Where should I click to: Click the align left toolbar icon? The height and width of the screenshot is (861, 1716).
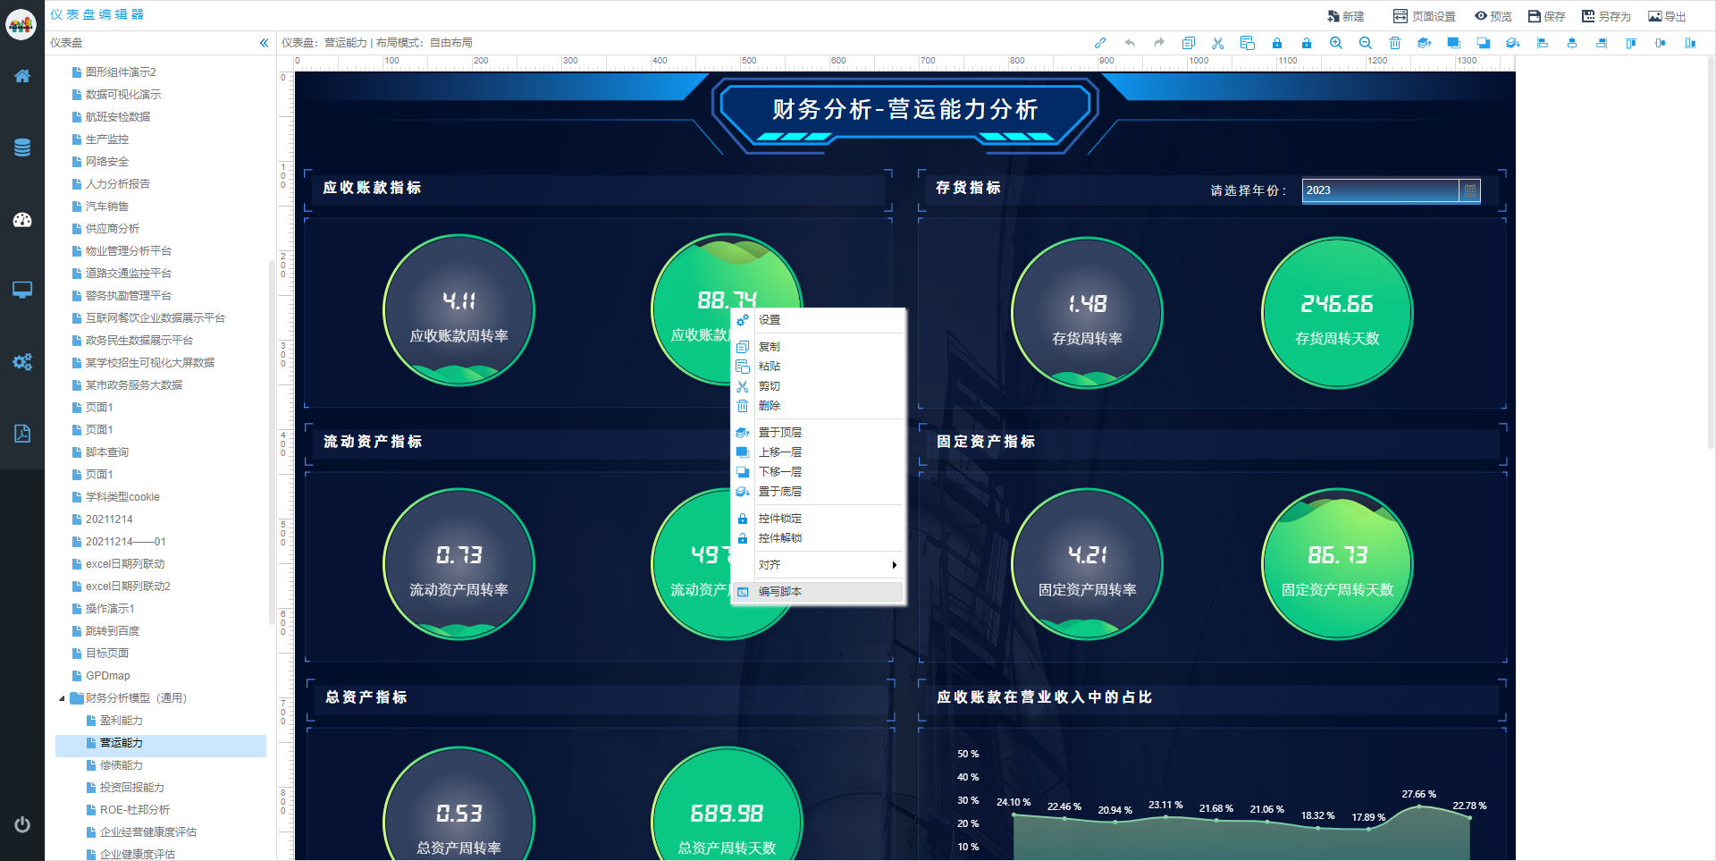tap(1543, 43)
